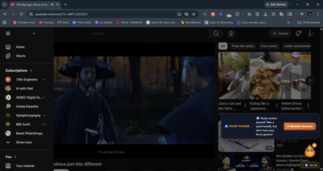Go back to the previous page
Viewport: 323px width, 171px height.
click(x=5, y=14)
